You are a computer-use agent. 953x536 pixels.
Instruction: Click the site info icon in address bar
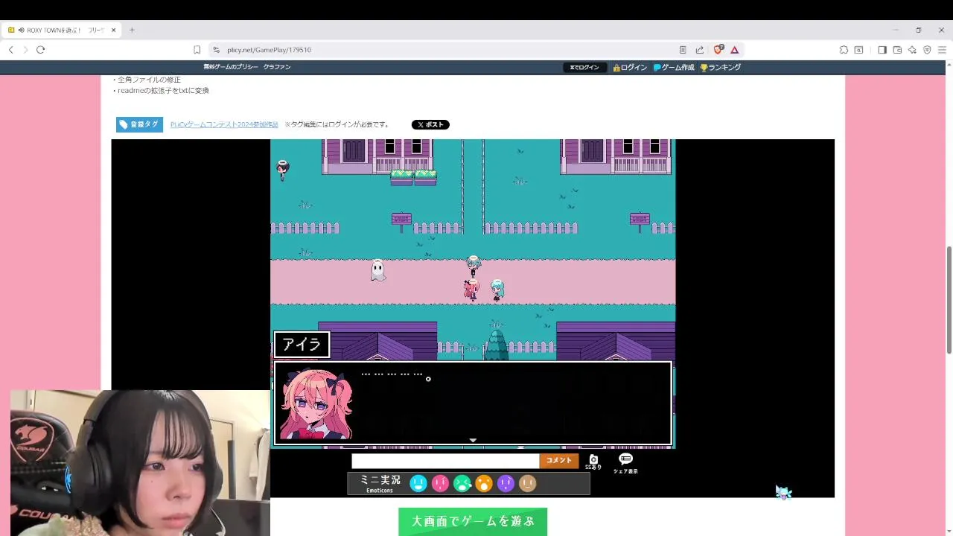pyautogui.click(x=216, y=50)
